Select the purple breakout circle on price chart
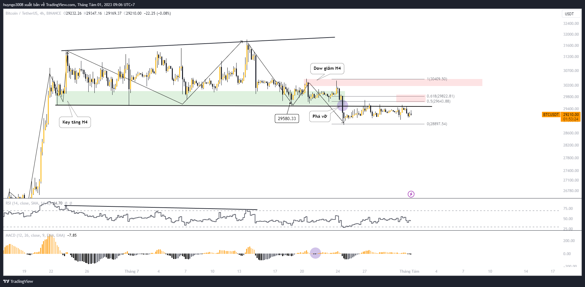 342,106
